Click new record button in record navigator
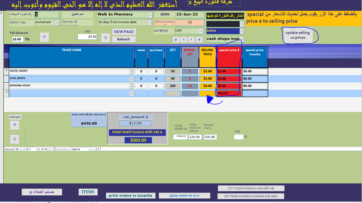This screenshot has height=203, width=362. [x=47, y=149]
